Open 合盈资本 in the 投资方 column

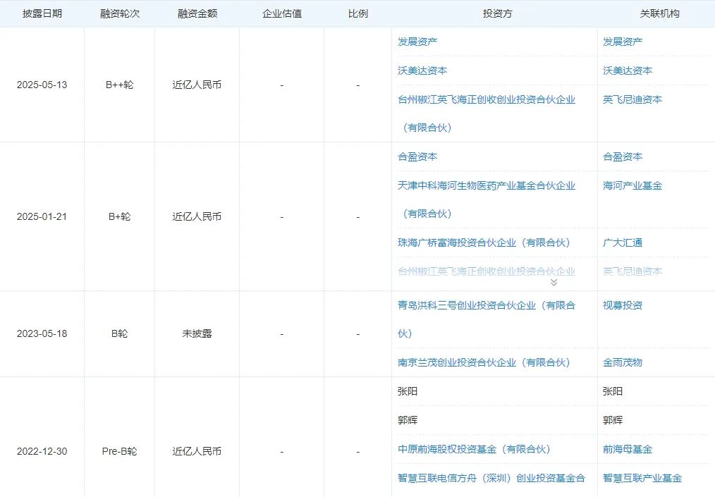pos(417,157)
